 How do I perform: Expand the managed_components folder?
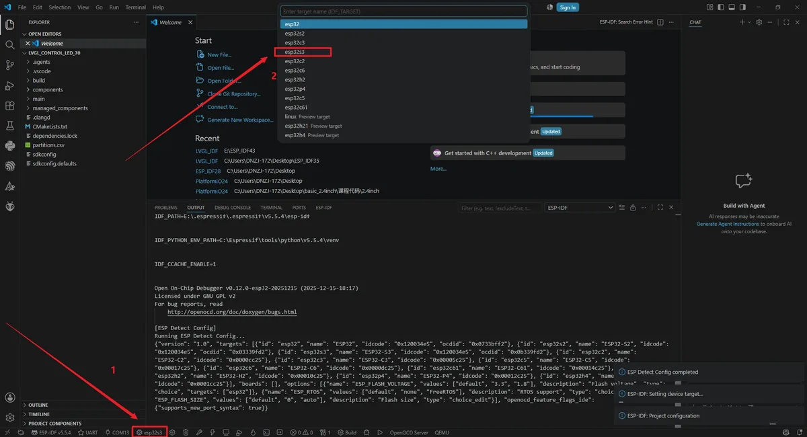(x=83, y=108)
